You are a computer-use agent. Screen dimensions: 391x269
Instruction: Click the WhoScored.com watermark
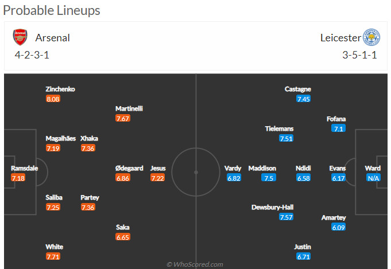tap(195, 264)
